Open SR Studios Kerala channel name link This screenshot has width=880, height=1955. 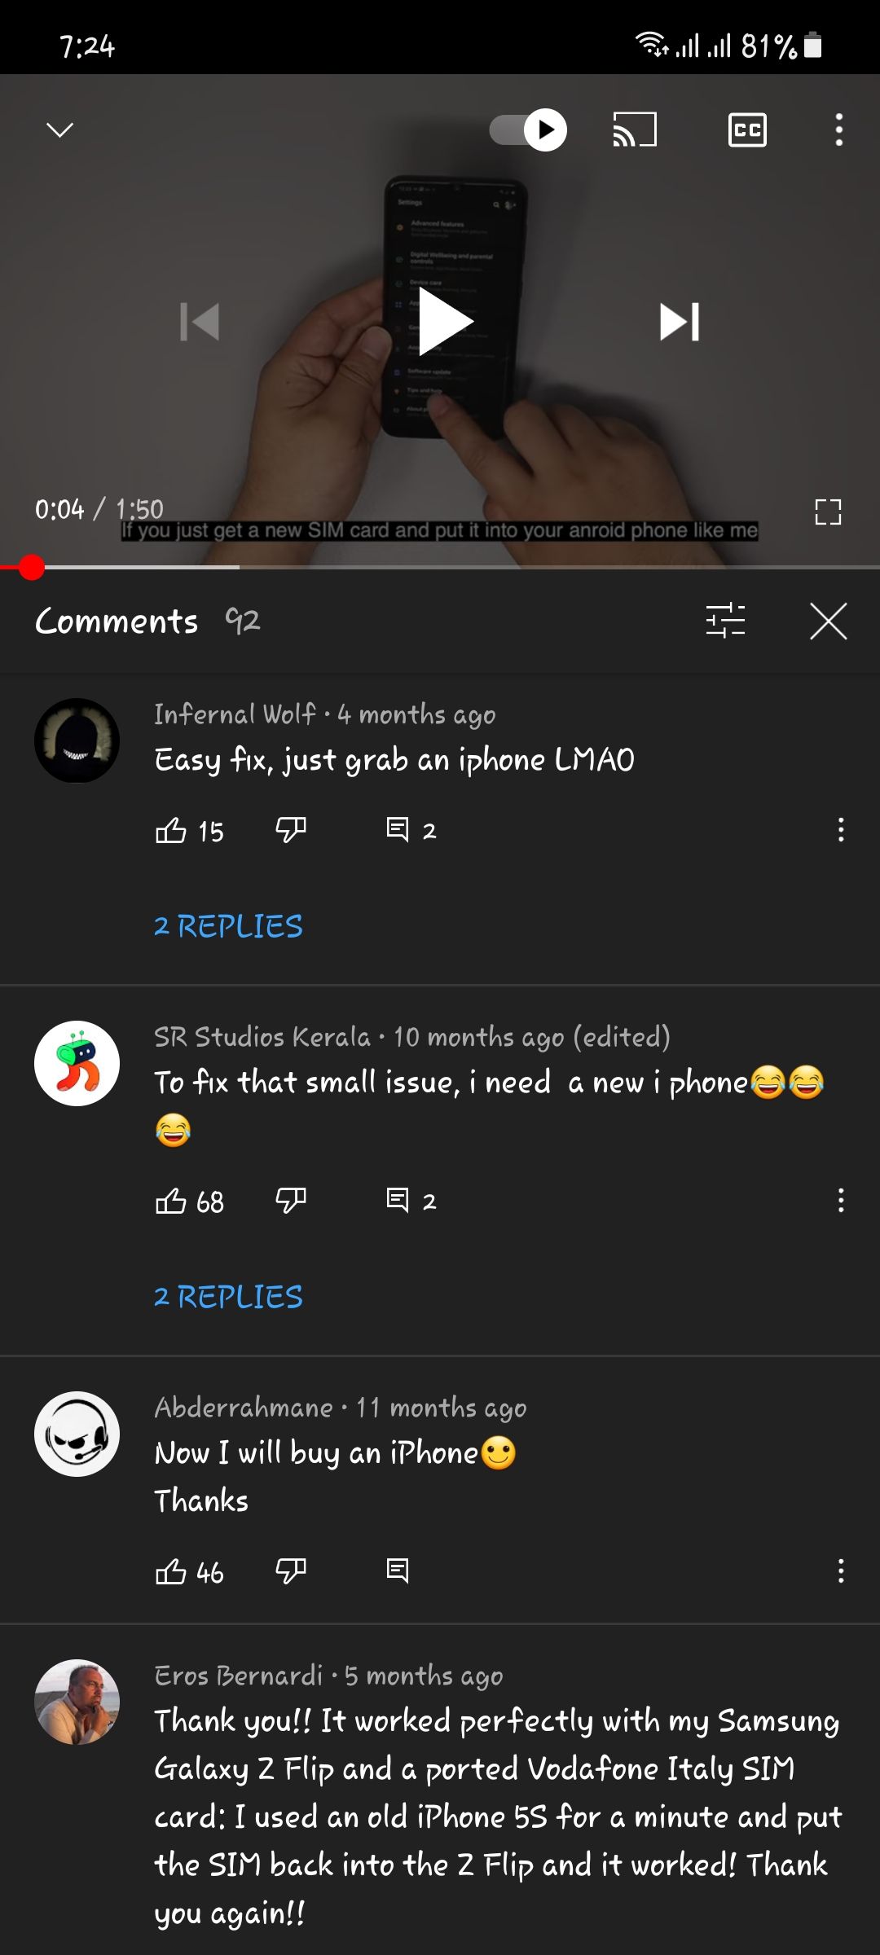tap(262, 1037)
